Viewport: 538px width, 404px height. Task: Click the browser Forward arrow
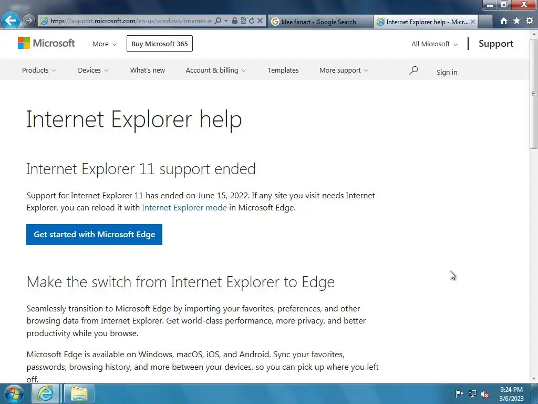pyautogui.click(x=29, y=21)
